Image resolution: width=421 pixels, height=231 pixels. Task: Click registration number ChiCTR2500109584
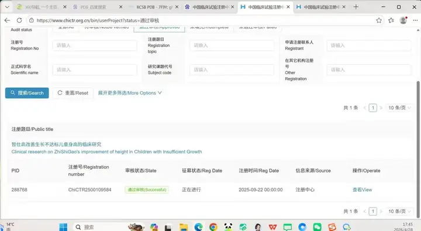pyautogui.click(x=89, y=189)
